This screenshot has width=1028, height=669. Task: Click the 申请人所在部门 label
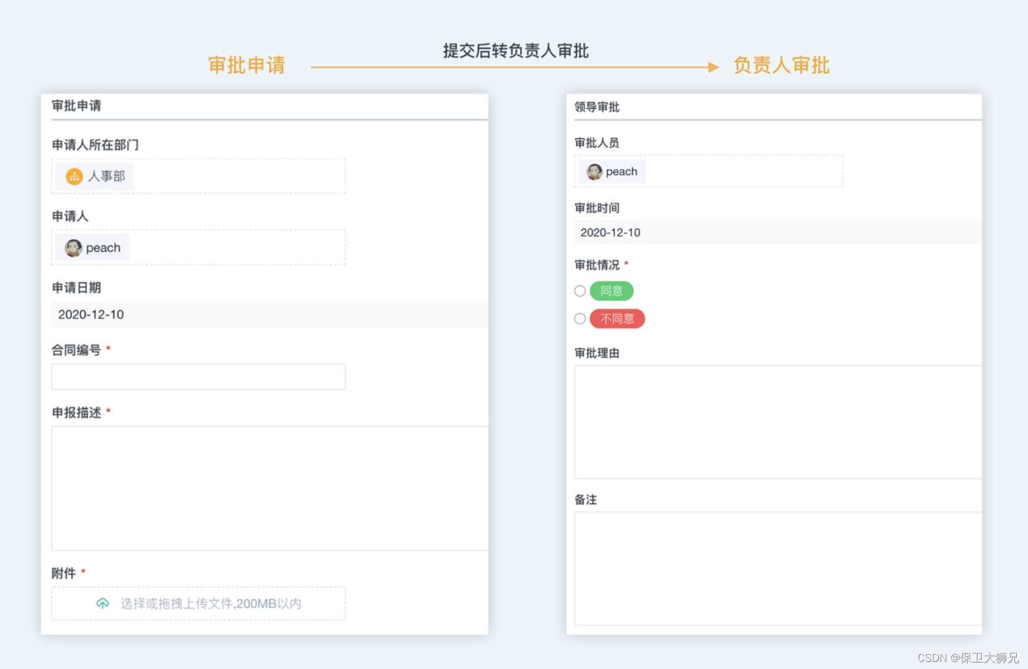click(95, 145)
